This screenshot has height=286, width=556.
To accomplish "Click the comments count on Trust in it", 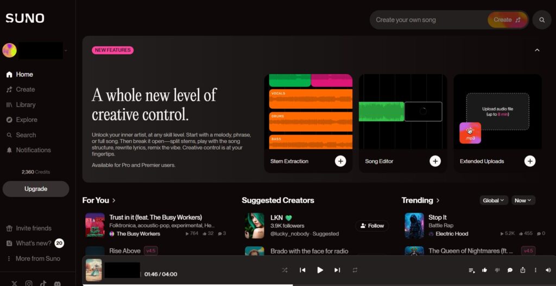I will click(x=222, y=234).
